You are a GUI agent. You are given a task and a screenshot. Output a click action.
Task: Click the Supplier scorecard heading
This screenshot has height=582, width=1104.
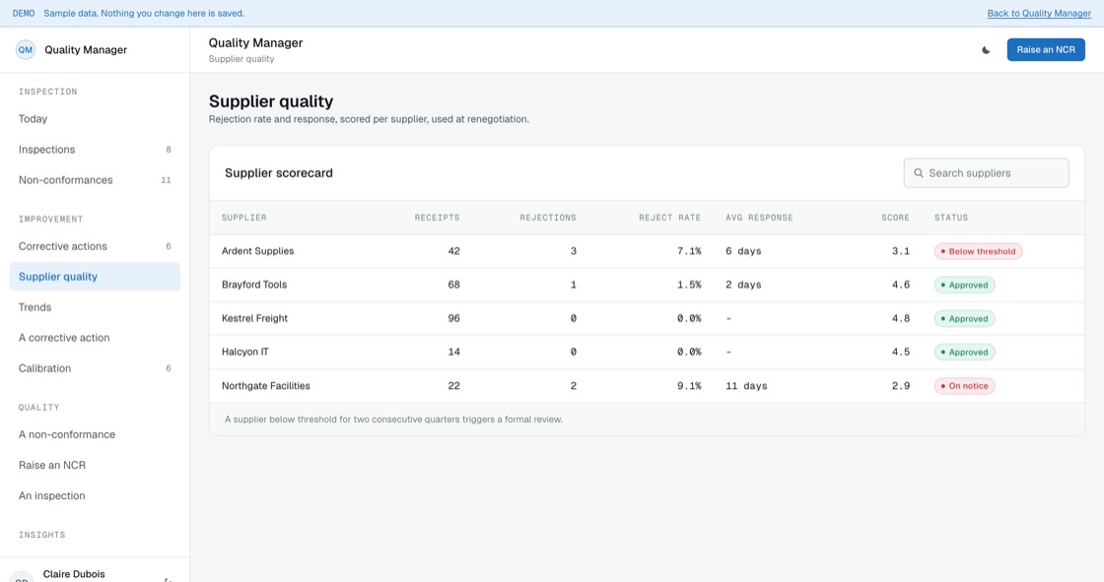pos(279,173)
